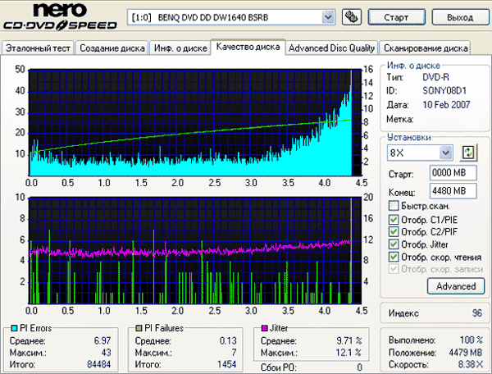This screenshot has height=374, width=492.
Task: Click the refresh speed icon next to 8X
Action: (469, 153)
